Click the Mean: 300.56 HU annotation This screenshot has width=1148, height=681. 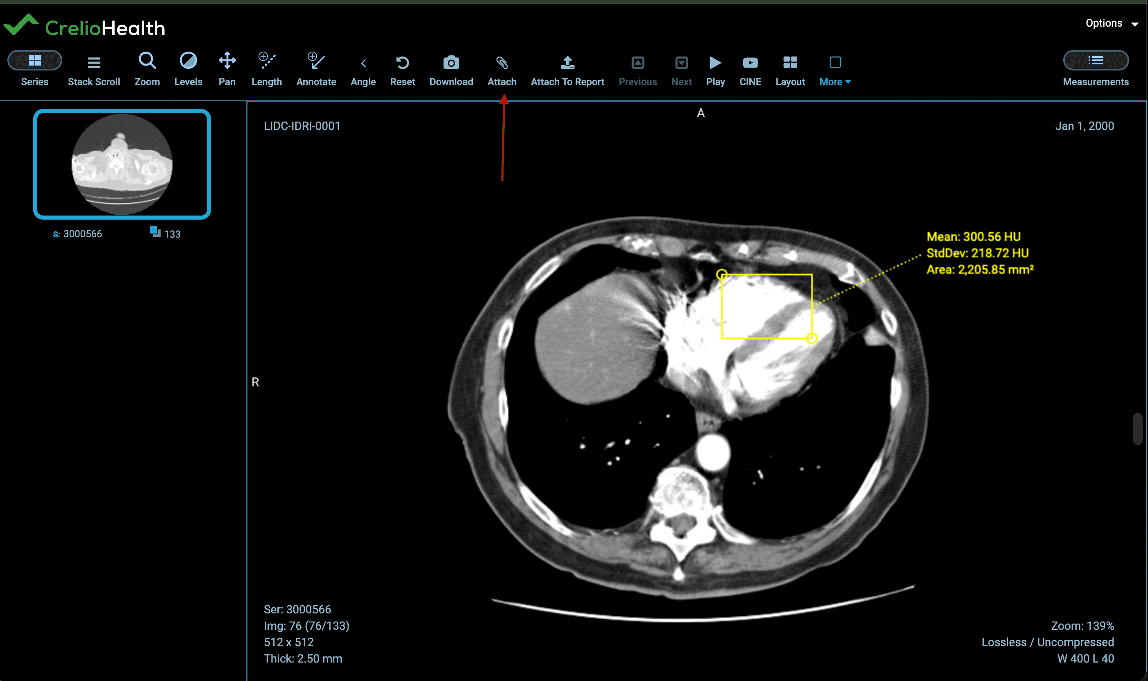pyautogui.click(x=973, y=237)
